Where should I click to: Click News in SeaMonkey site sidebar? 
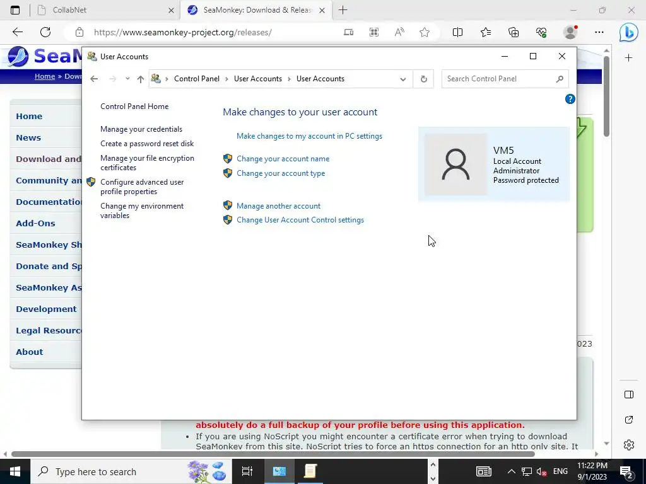(28, 137)
